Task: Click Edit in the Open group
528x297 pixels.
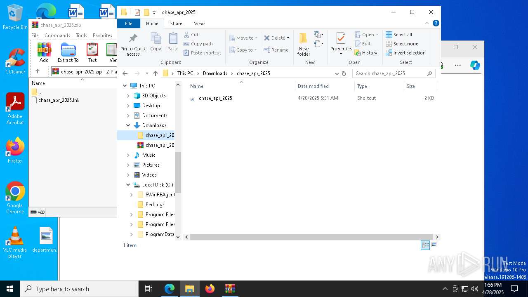Action: pyautogui.click(x=363, y=44)
